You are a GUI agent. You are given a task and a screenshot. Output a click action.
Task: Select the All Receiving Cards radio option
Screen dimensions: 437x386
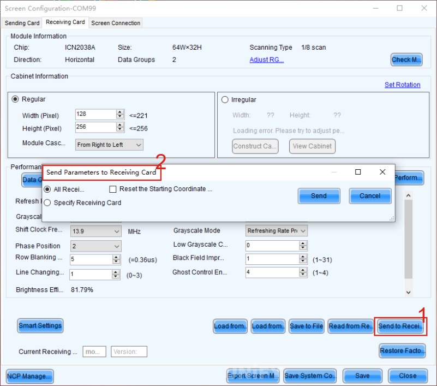(x=47, y=189)
